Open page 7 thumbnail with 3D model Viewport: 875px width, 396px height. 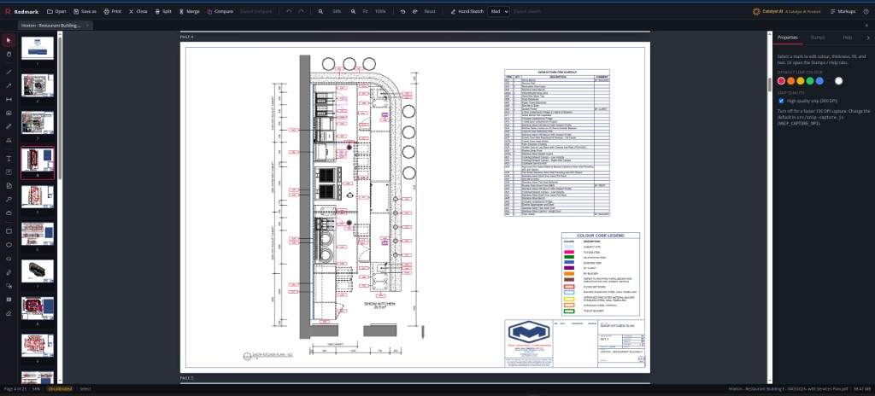38,271
